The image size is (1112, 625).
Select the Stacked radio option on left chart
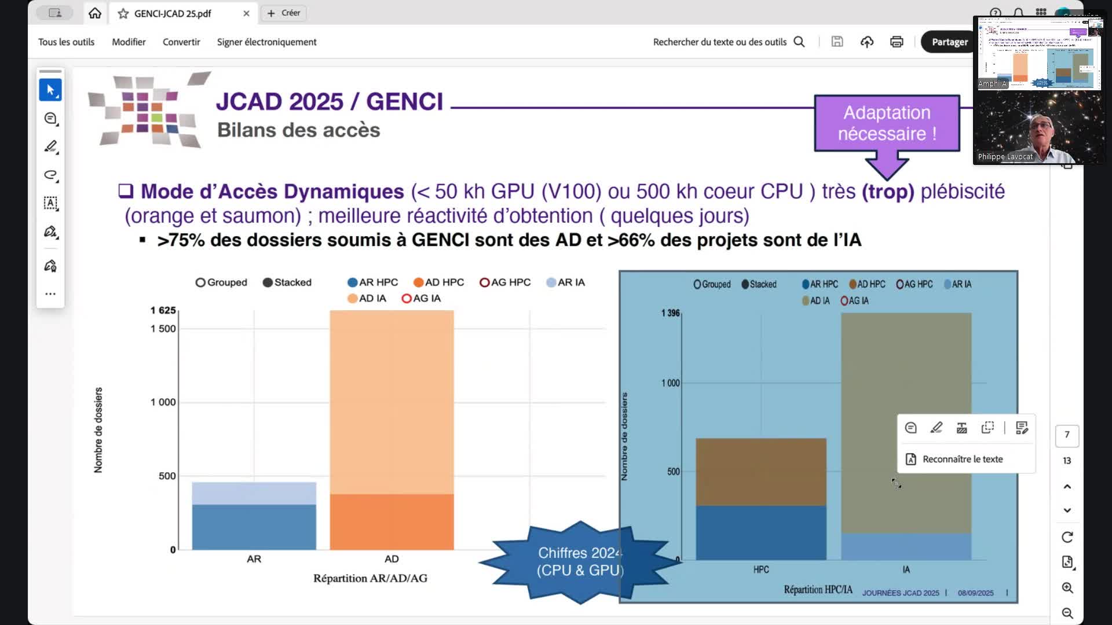click(268, 282)
